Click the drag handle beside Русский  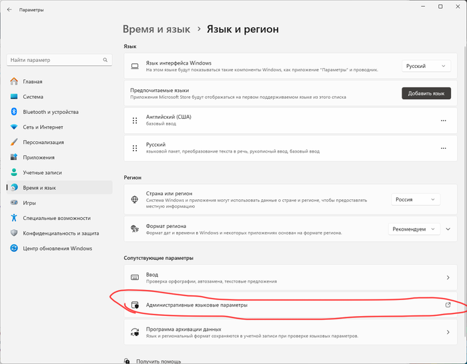click(x=135, y=148)
